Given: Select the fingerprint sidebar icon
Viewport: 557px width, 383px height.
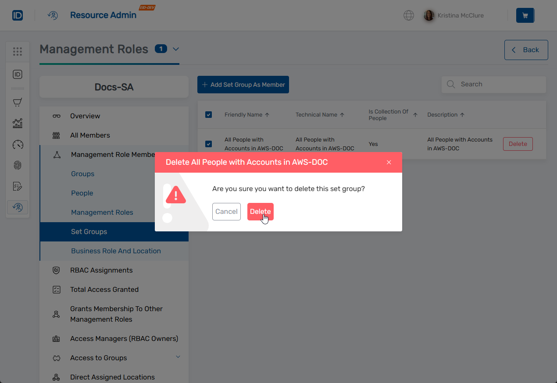Looking at the screenshot, I should pos(18,165).
